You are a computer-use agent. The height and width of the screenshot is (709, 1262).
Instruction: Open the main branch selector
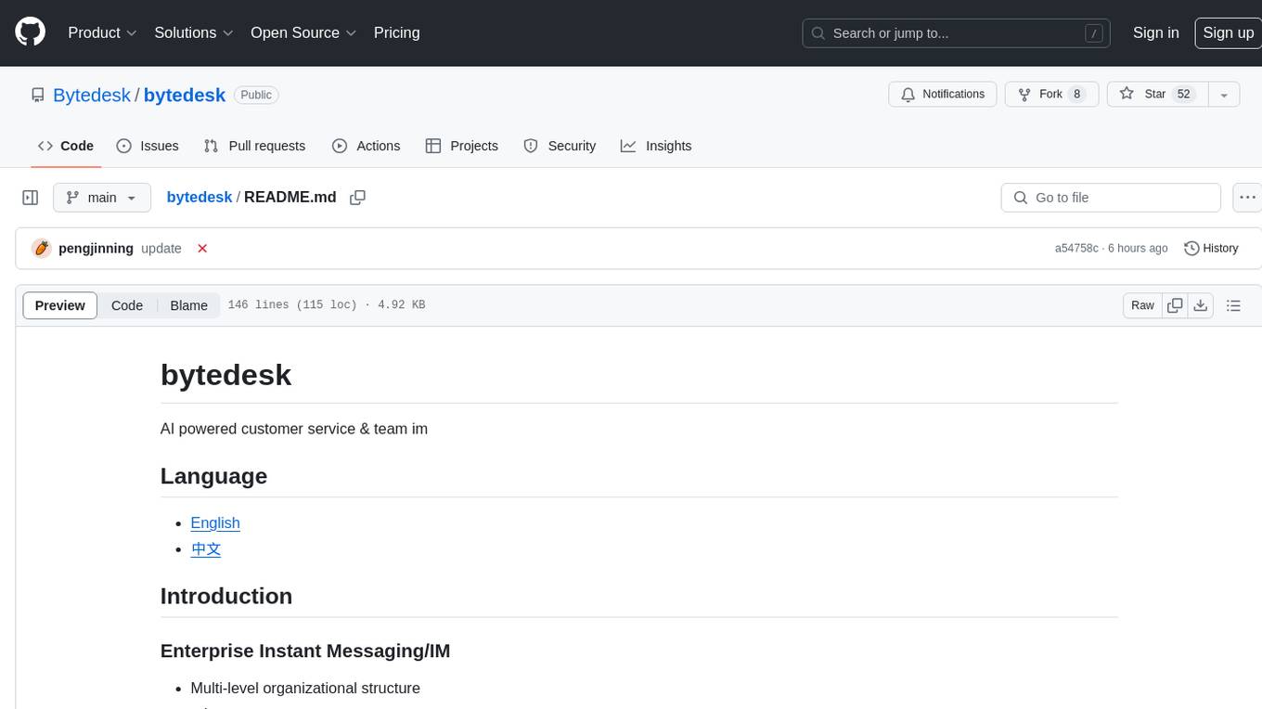click(102, 198)
